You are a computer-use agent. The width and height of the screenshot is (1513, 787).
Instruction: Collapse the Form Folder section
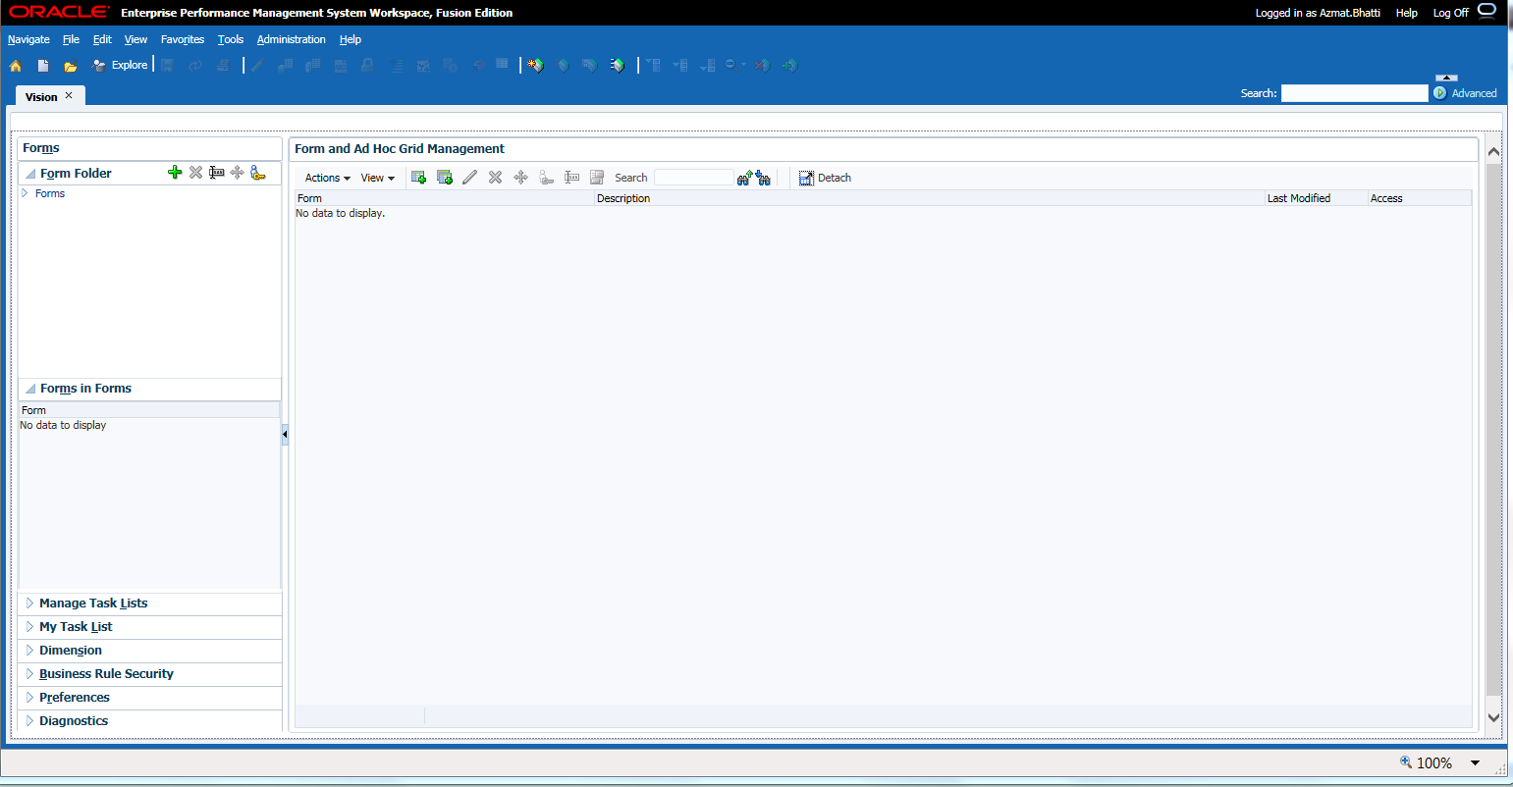[x=30, y=174]
